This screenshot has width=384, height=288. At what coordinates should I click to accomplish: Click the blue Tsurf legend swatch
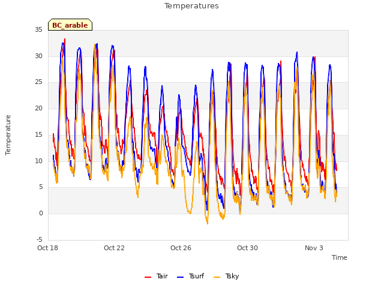(180, 277)
